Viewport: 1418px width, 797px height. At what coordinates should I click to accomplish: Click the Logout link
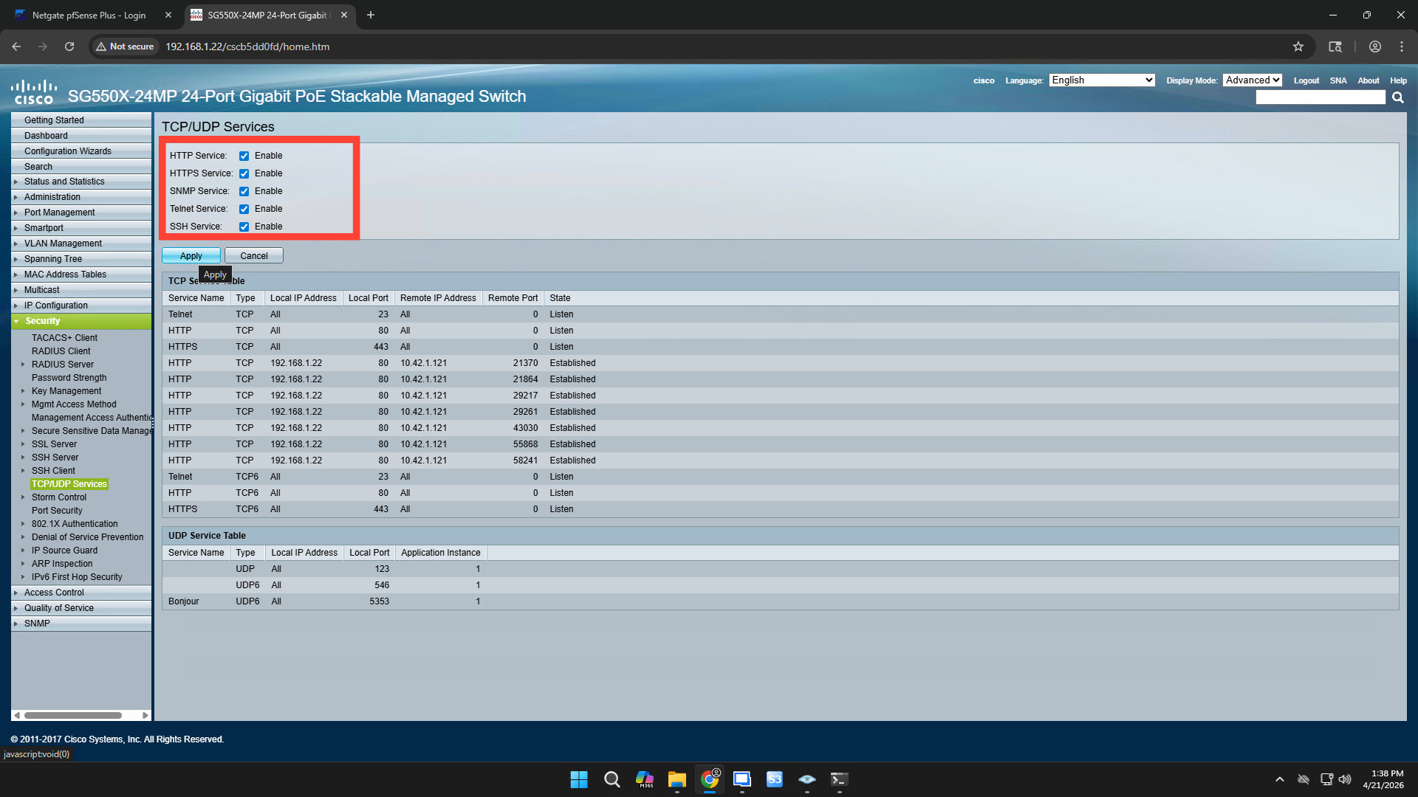point(1306,80)
